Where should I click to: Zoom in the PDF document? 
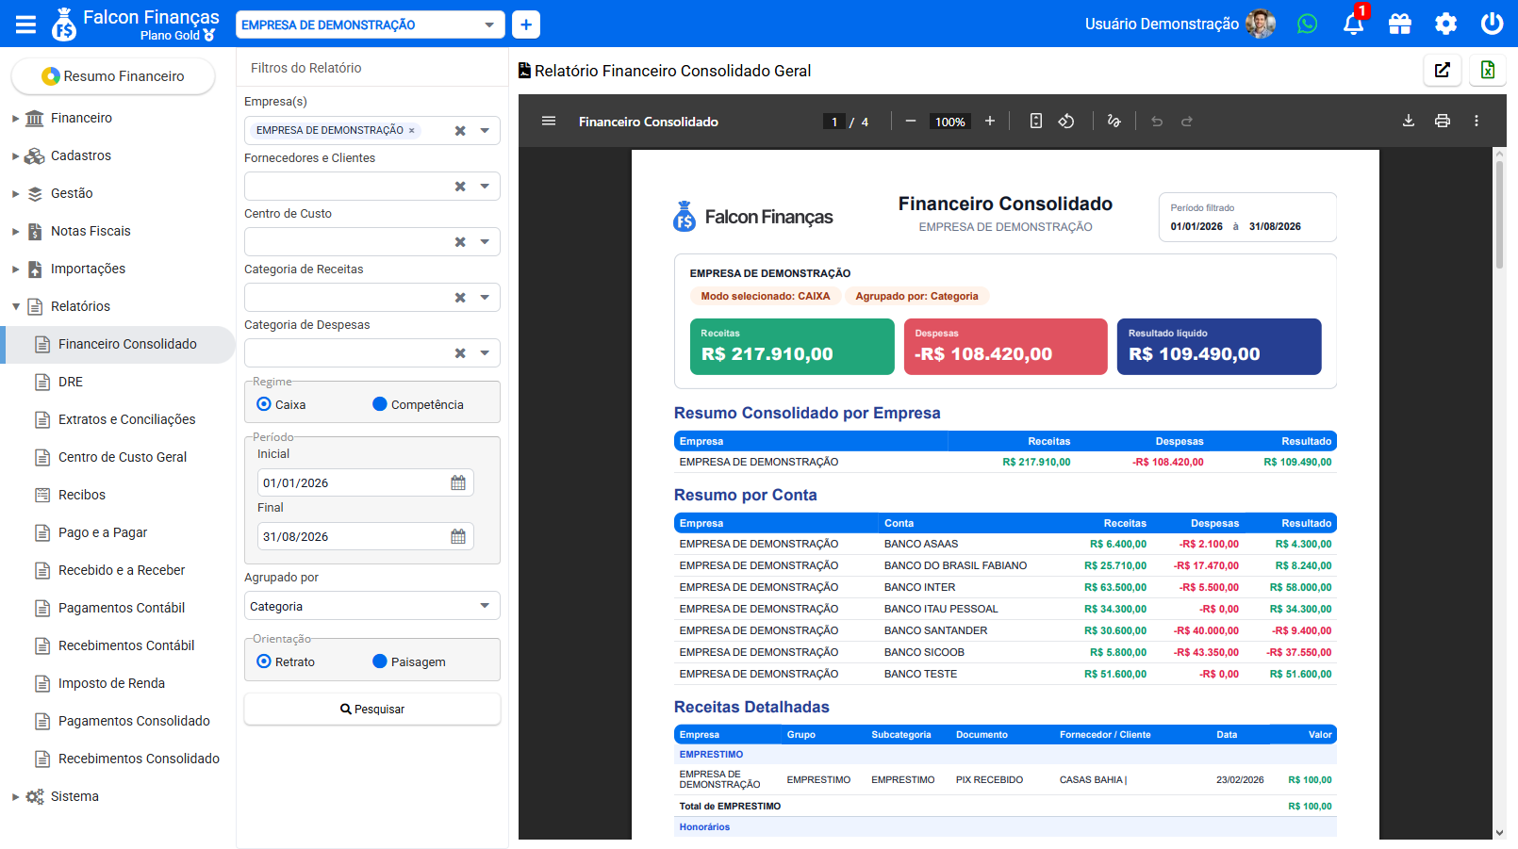tap(990, 121)
